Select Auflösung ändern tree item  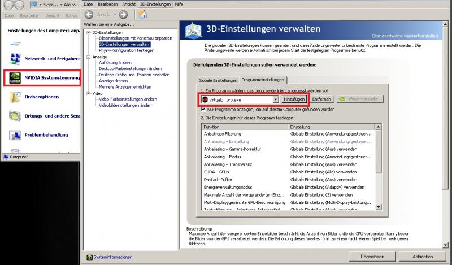click(115, 63)
